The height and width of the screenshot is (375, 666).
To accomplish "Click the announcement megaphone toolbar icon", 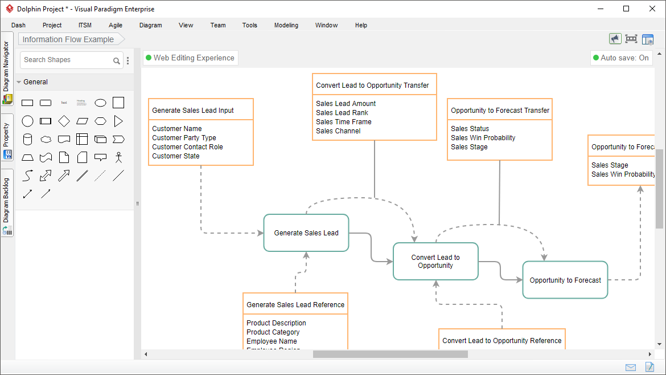I will point(615,39).
